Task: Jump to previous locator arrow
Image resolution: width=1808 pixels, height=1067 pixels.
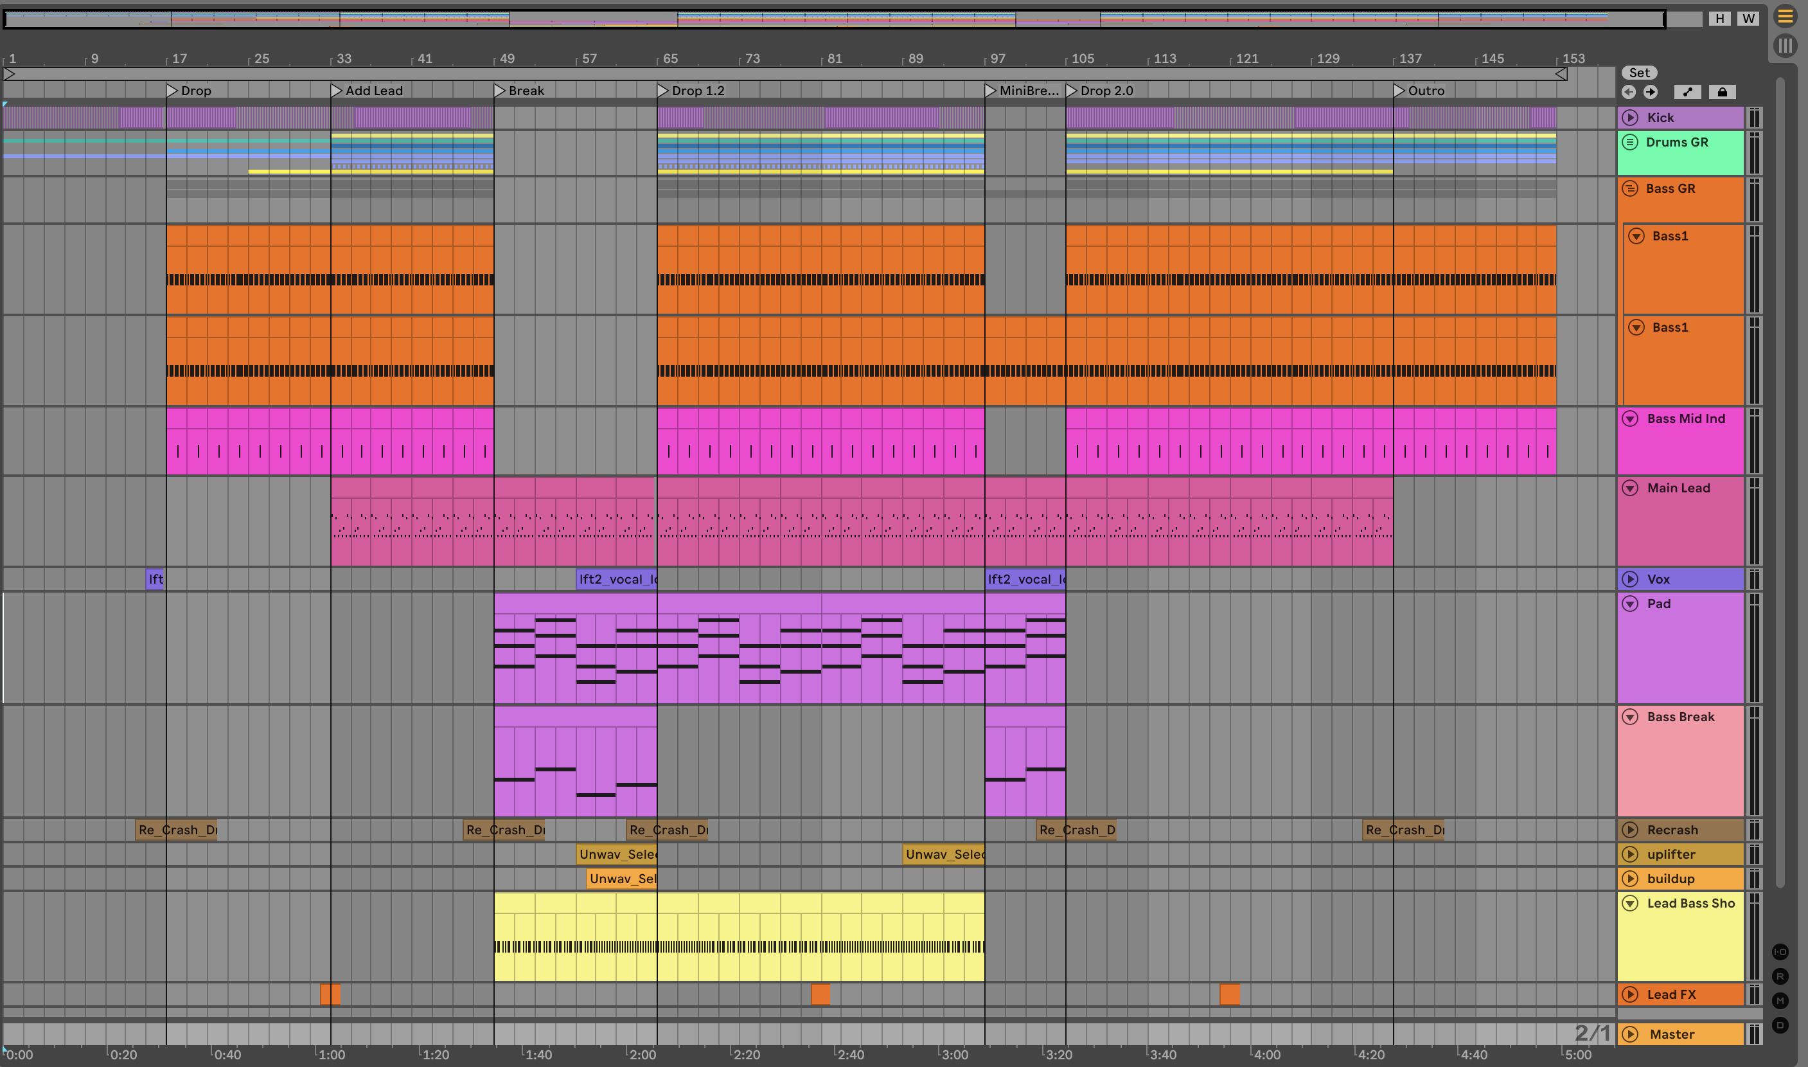Action: [x=1629, y=92]
